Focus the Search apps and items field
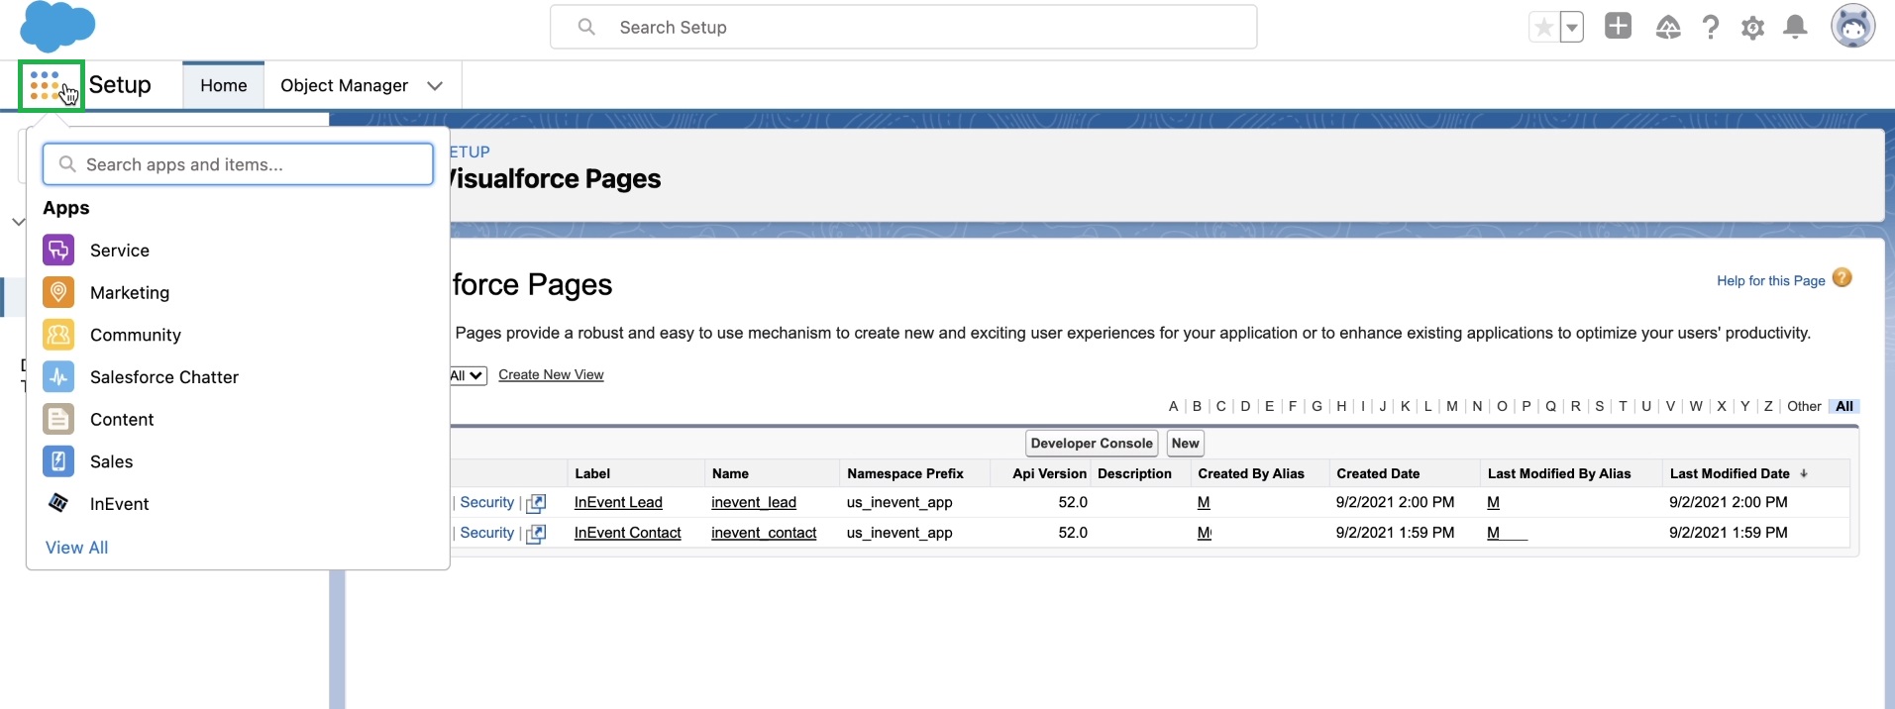The image size is (1895, 709). pyautogui.click(x=238, y=164)
